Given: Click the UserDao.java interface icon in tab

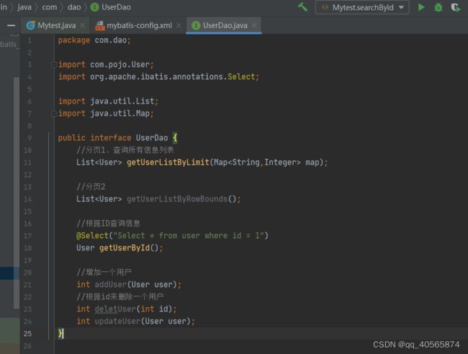Looking at the screenshot, I should coord(196,26).
